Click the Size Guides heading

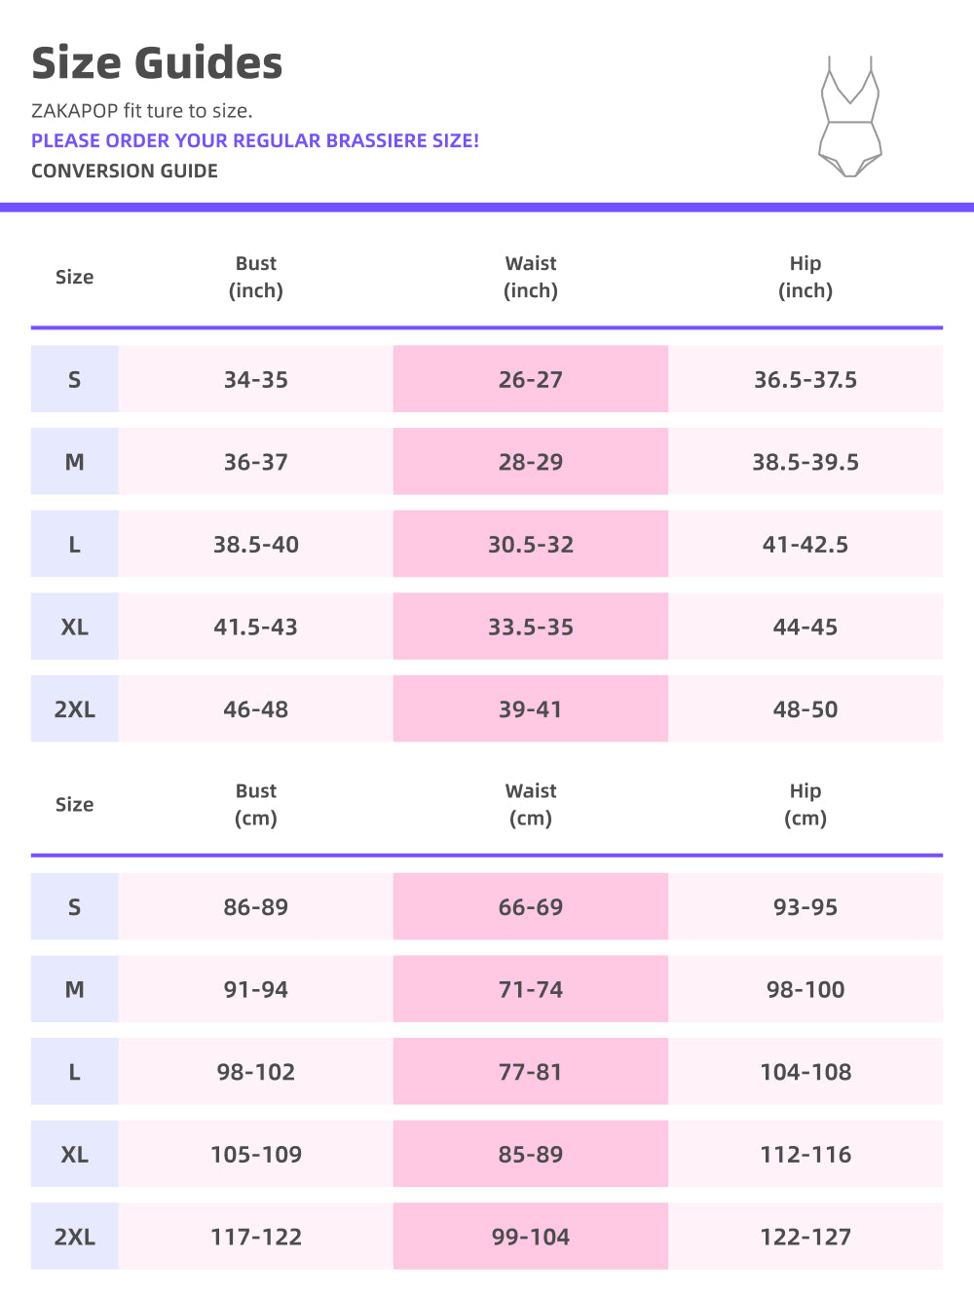(x=157, y=63)
